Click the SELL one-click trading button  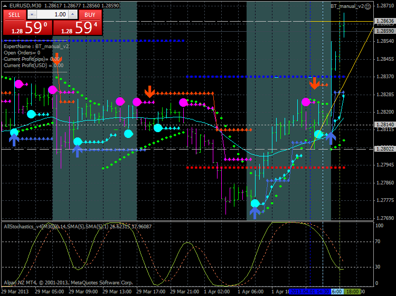pyautogui.click(x=14, y=15)
